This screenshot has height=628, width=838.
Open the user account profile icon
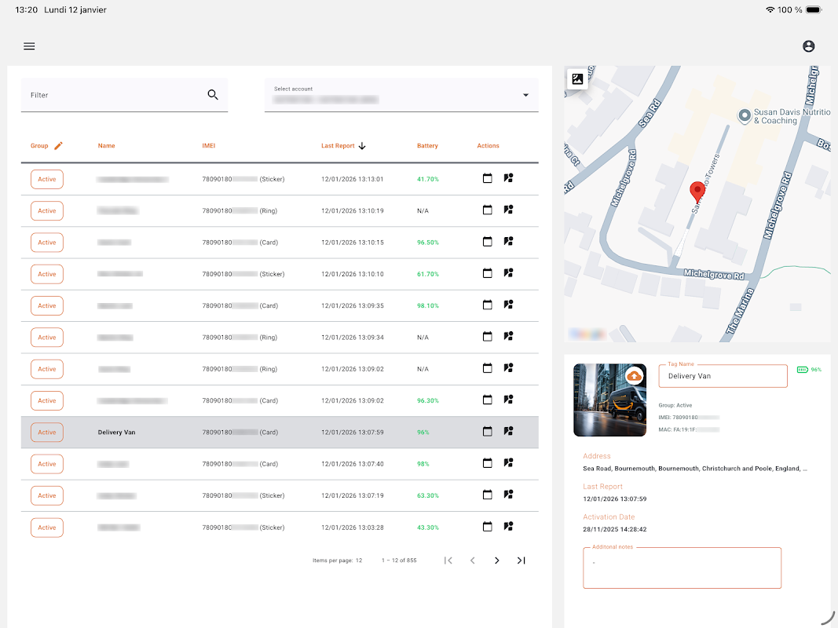click(x=808, y=46)
